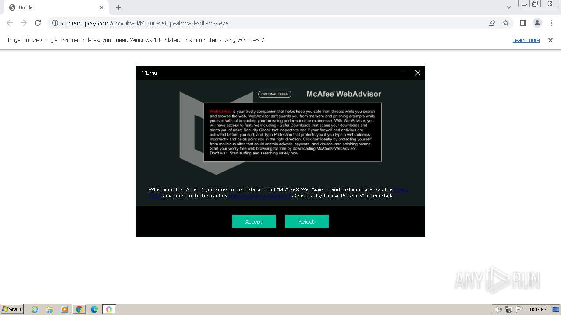Minimize the MEmu installer window
The width and height of the screenshot is (561, 315).
404,73
